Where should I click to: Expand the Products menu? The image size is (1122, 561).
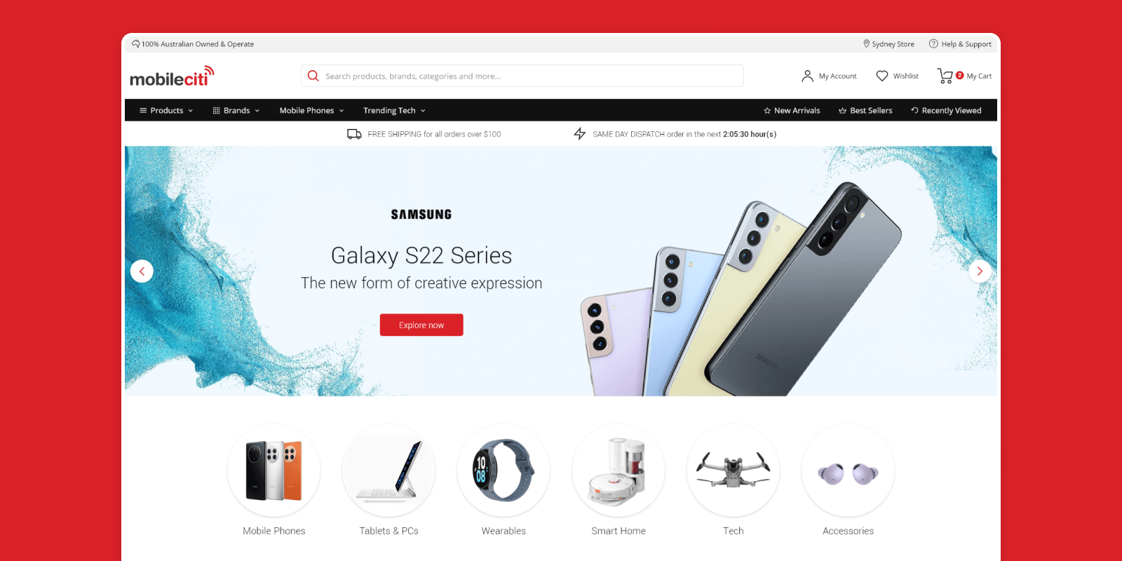166,110
